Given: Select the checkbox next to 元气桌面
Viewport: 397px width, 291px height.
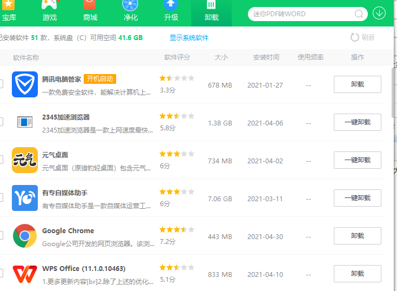Looking at the screenshot, I should pyautogui.click(x=1, y=160).
